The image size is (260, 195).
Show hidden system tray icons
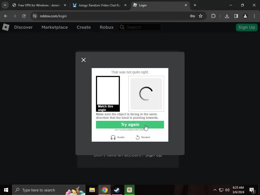pos(215,190)
